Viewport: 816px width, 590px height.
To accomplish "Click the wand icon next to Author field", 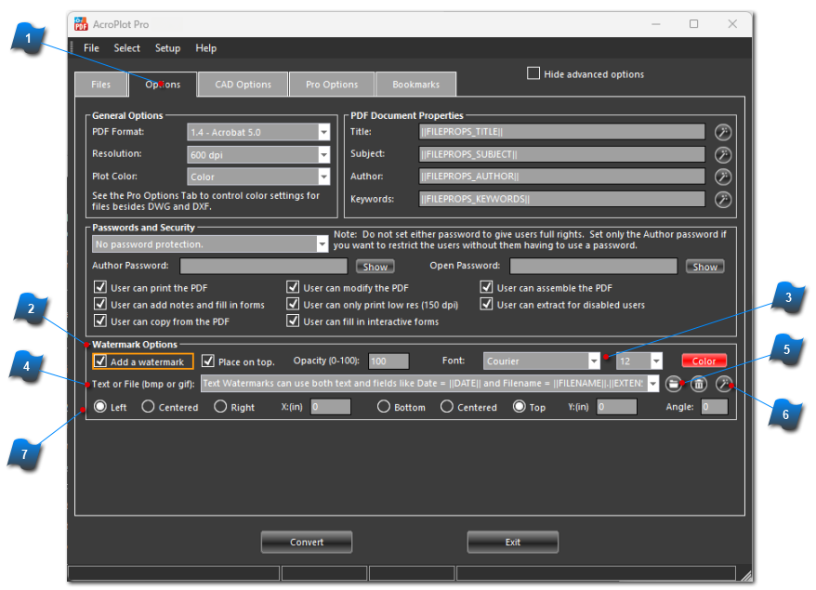I will 723,177.
